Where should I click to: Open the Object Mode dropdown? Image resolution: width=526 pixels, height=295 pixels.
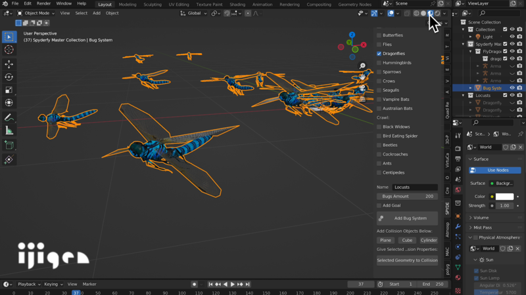pos(36,13)
